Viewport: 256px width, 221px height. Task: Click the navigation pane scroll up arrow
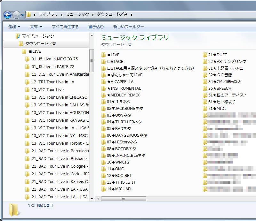[92, 35]
